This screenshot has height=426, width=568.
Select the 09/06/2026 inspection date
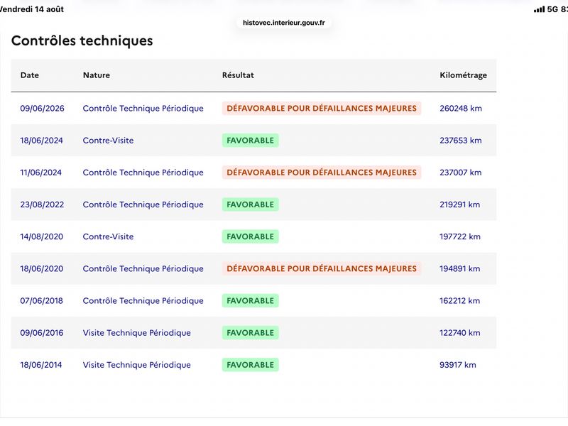click(42, 109)
